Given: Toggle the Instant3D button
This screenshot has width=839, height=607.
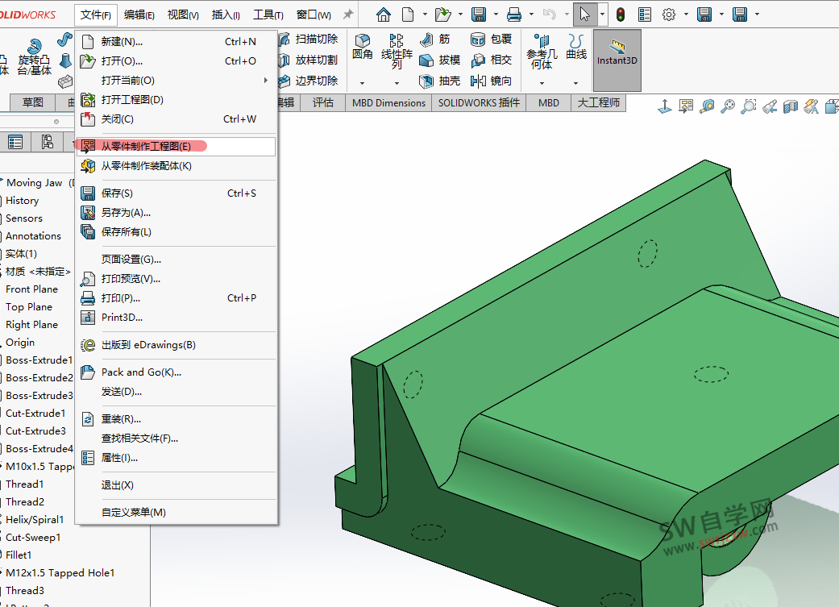Looking at the screenshot, I should click(x=617, y=60).
